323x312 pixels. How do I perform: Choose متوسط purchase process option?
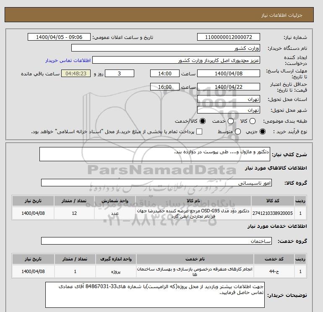[238, 132]
